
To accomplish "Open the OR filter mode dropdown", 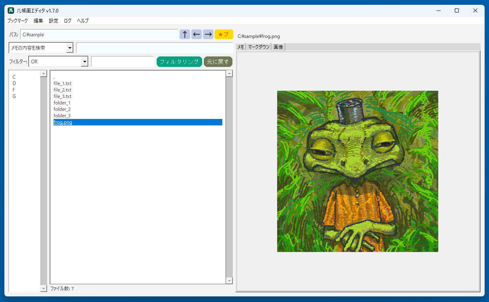I will tap(85, 62).
